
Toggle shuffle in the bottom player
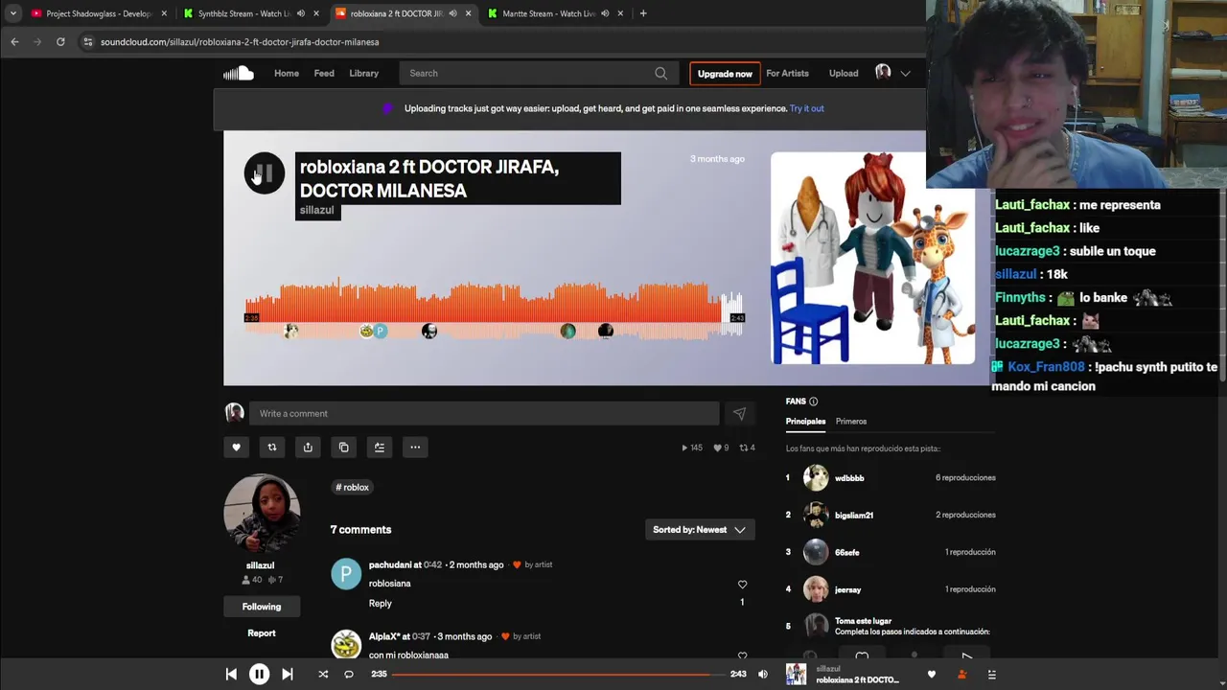pos(323,675)
